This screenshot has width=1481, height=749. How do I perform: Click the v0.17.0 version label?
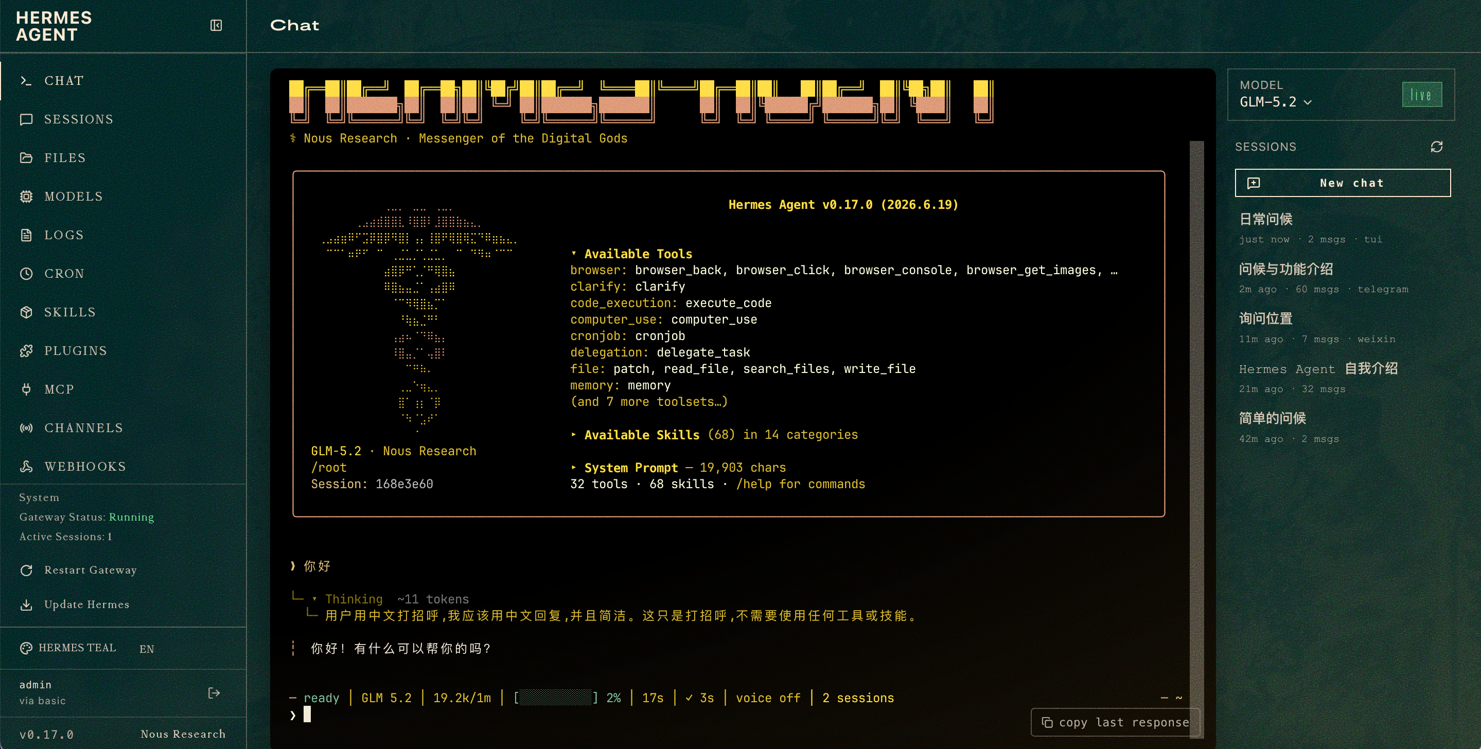point(46,734)
